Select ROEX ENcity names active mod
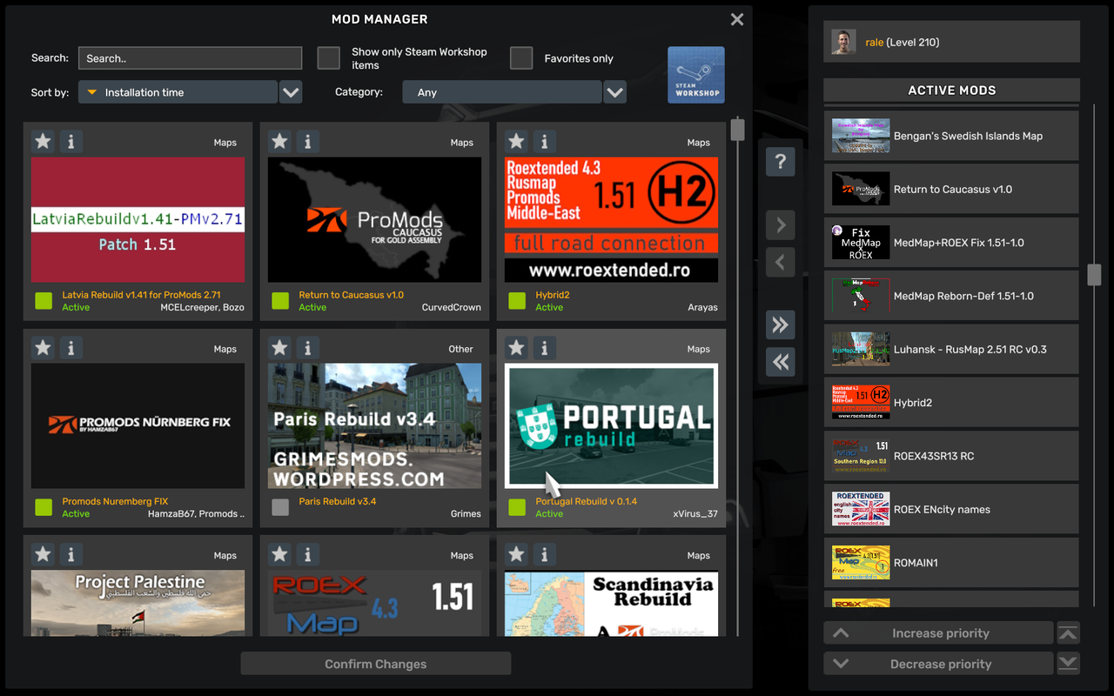 951,509
